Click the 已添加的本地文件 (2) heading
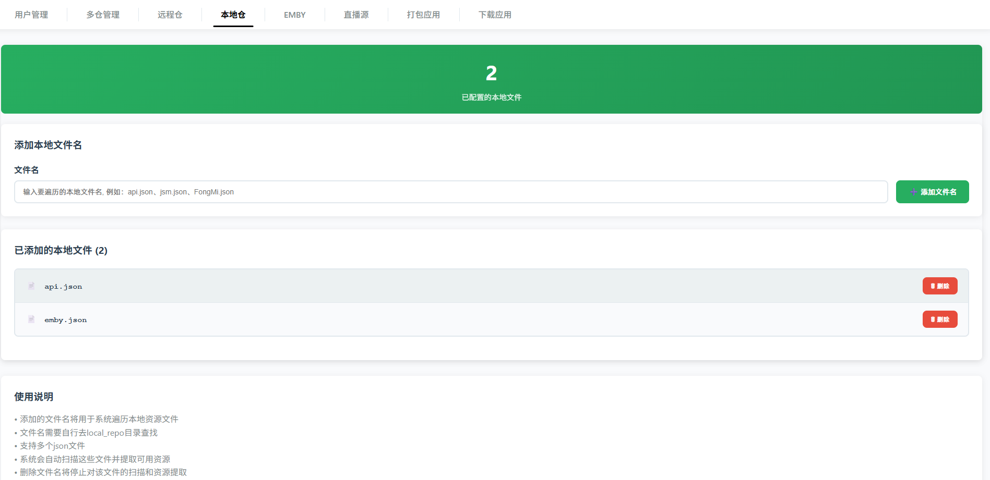Screen dimensions: 990x480 61,251
